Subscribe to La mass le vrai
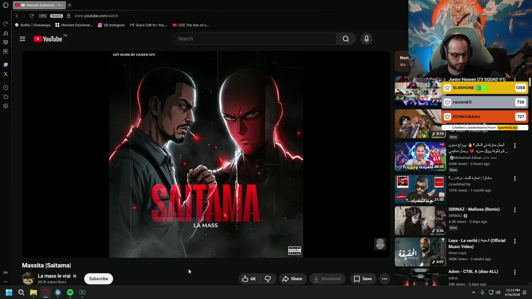The image size is (532, 299). [99, 279]
